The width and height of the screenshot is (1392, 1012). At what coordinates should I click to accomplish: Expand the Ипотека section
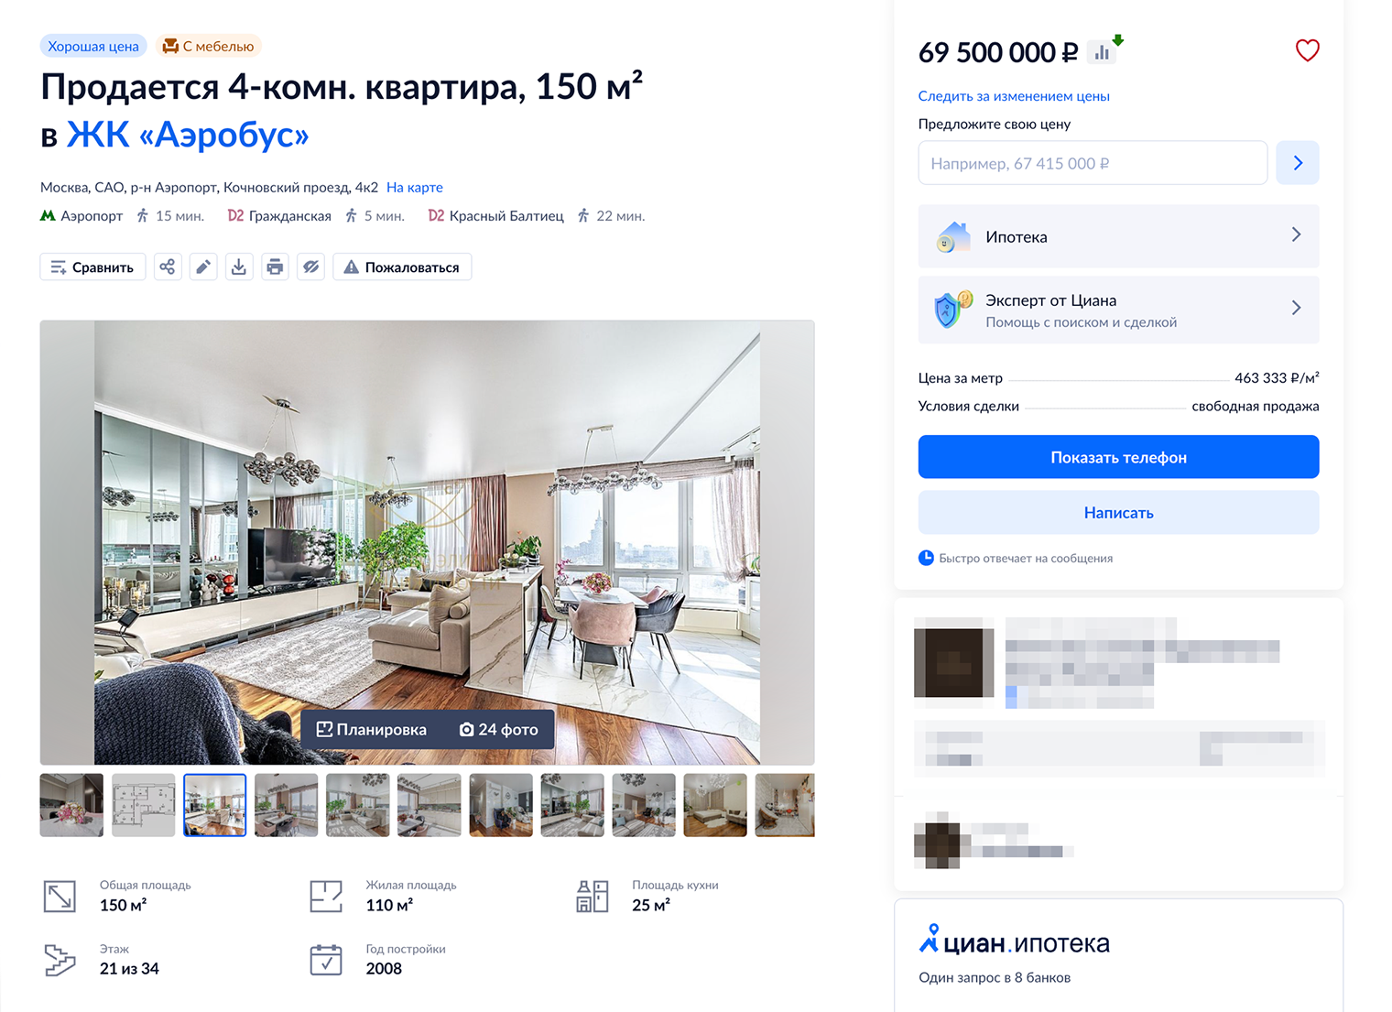(1118, 236)
